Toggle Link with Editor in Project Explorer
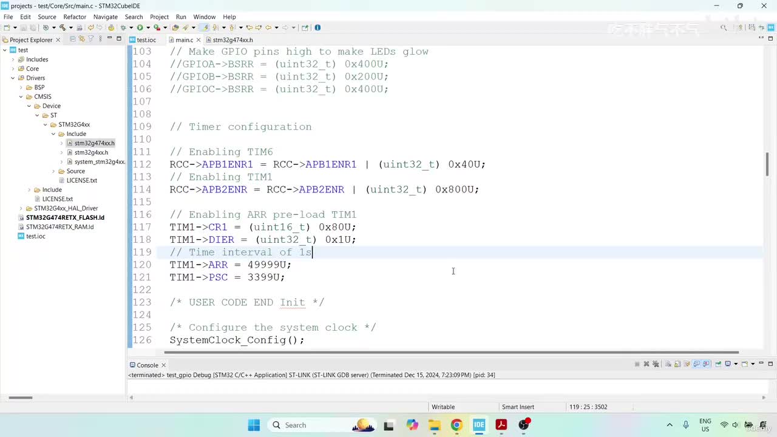 (x=82, y=39)
